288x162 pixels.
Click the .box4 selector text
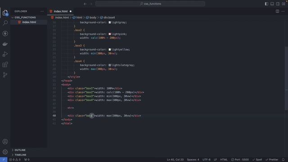78,61
